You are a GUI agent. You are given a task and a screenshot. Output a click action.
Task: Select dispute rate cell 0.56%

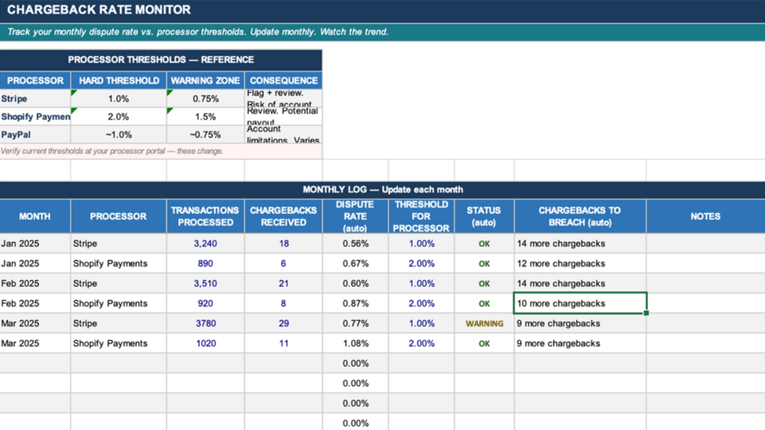pyautogui.click(x=355, y=244)
